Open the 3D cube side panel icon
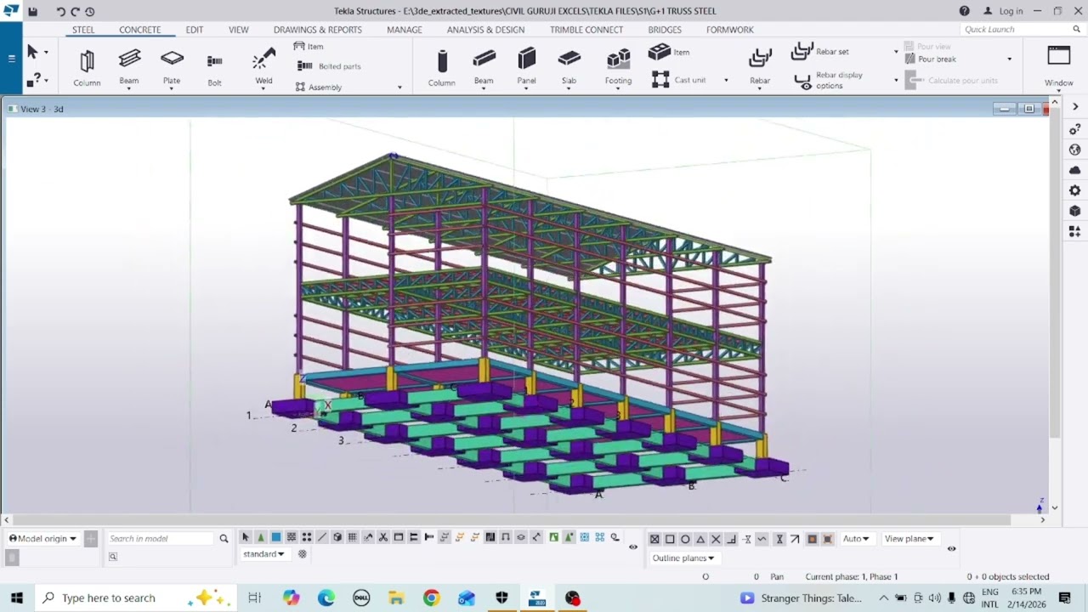 click(1074, 211)
